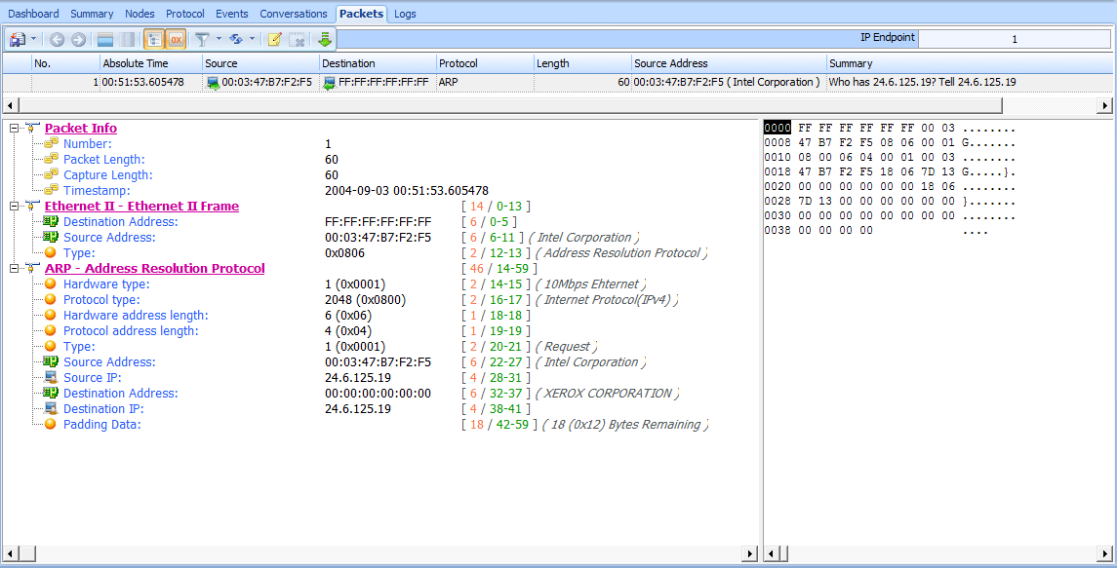Collapse the Ethernet II frame node
Viewport: 1117px width, 568px height.
point(14,207)
